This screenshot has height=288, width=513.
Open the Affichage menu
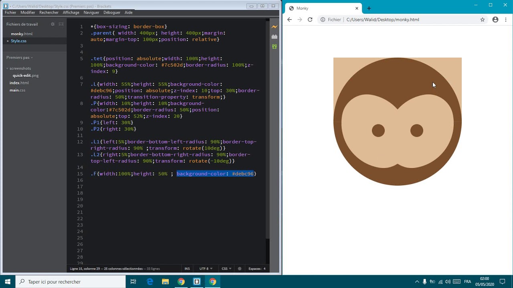tap(71, 12)
